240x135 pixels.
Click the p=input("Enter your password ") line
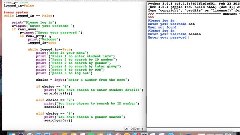(x=51, y=33)
